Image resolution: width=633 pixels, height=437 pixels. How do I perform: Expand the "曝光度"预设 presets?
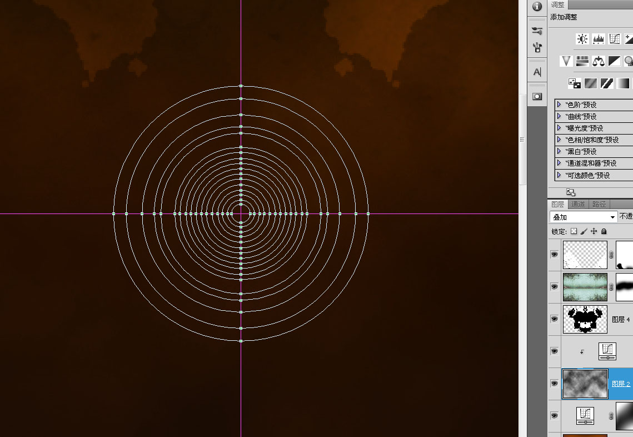click(x=559, y=128)
